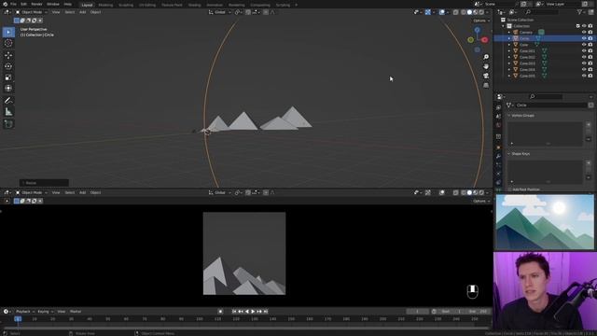
Task: Open Global transform orientation dropdown in top viewport
Action: coord(220,12)
